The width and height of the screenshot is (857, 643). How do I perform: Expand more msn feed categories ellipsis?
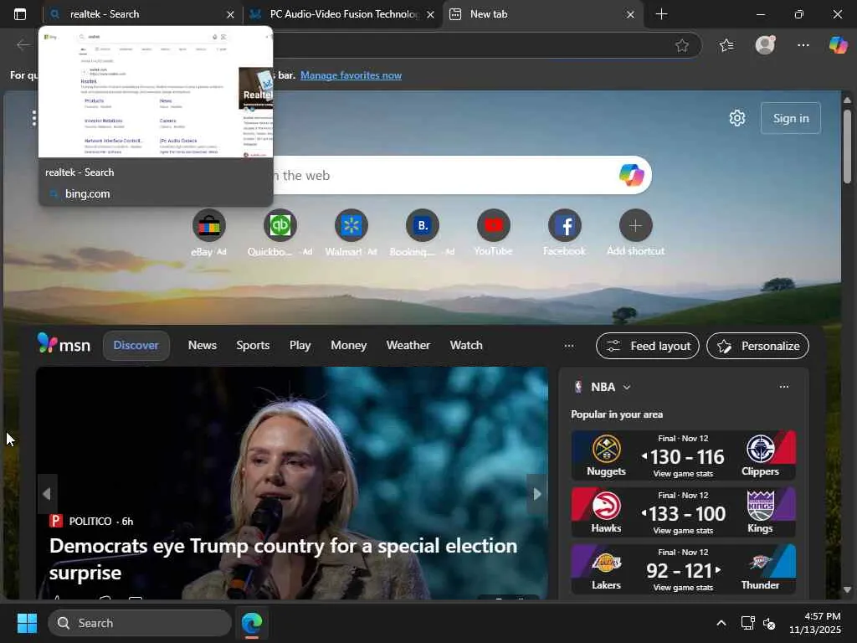tap(569, 346)
